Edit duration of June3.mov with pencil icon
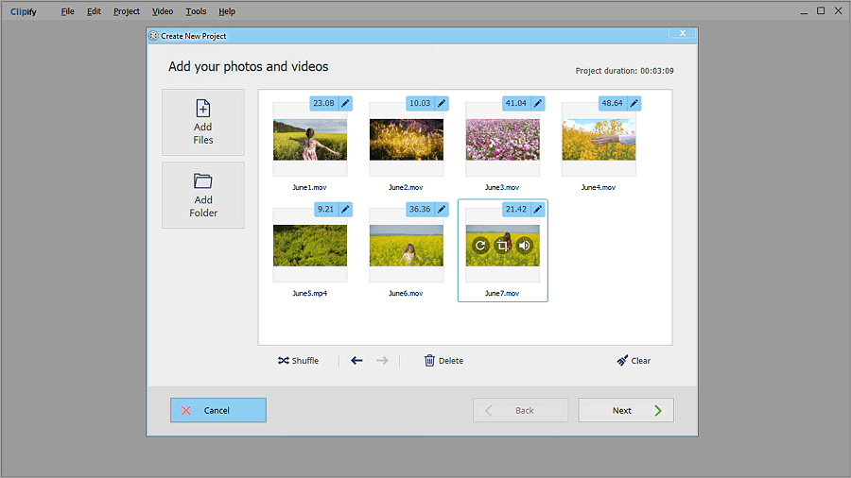This screenshot has height=478, width=851. tap(538, 103)
